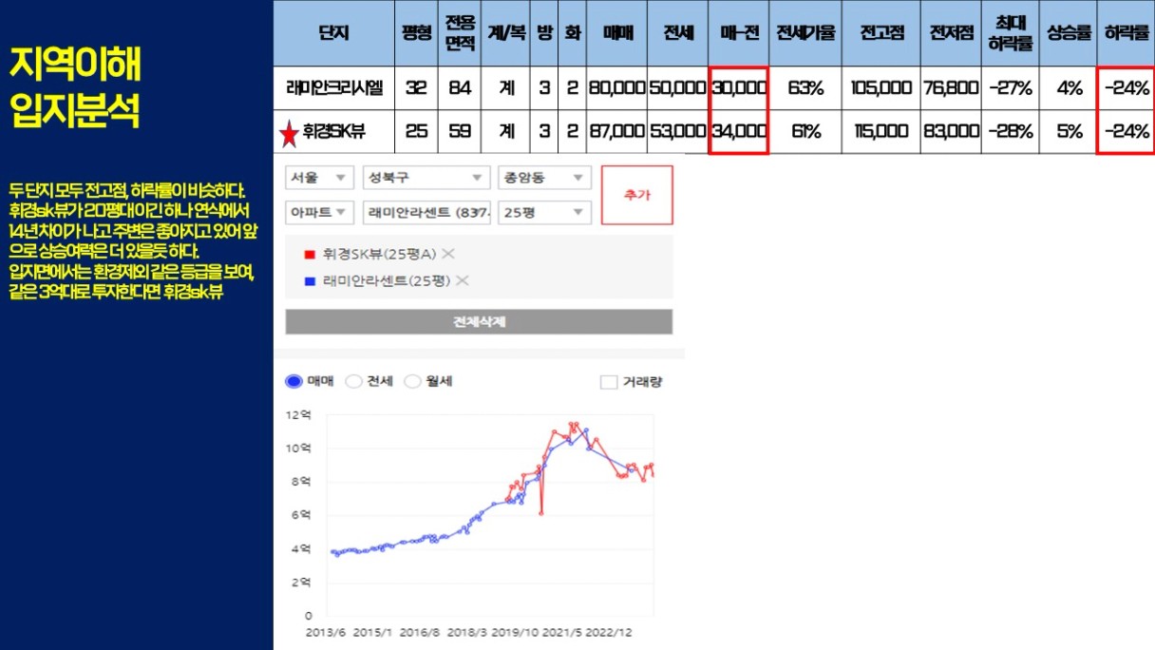Click the blue swatch beside 래미안라센트(25평)
This screenshot has height=650, width=1155.
coord(308,280)
